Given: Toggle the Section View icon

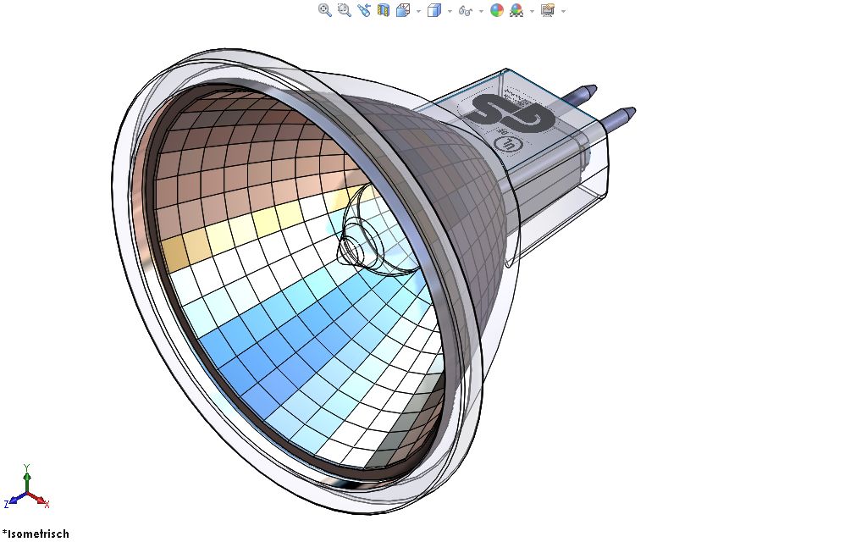Looking at the screenshot, I should (x=384, y=10).
